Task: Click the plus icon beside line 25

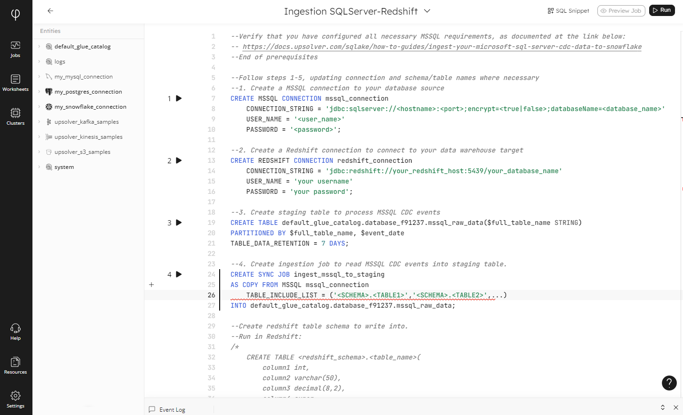Action: click(151, 285)
